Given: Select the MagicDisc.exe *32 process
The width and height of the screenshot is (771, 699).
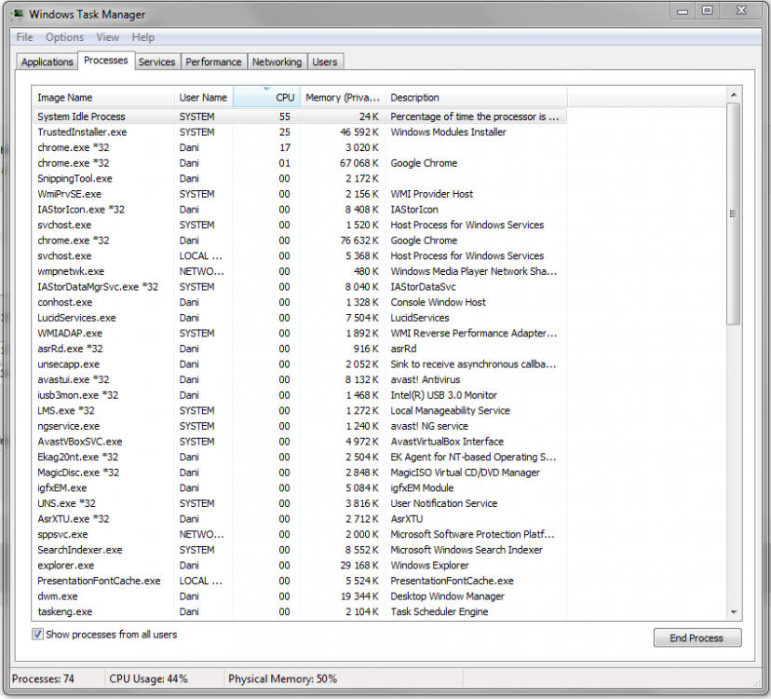Looking at the screenshot, I should point(299,473).
